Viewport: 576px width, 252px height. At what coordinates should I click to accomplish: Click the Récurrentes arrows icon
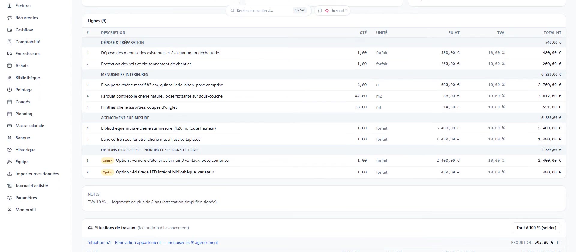(10, 18)
